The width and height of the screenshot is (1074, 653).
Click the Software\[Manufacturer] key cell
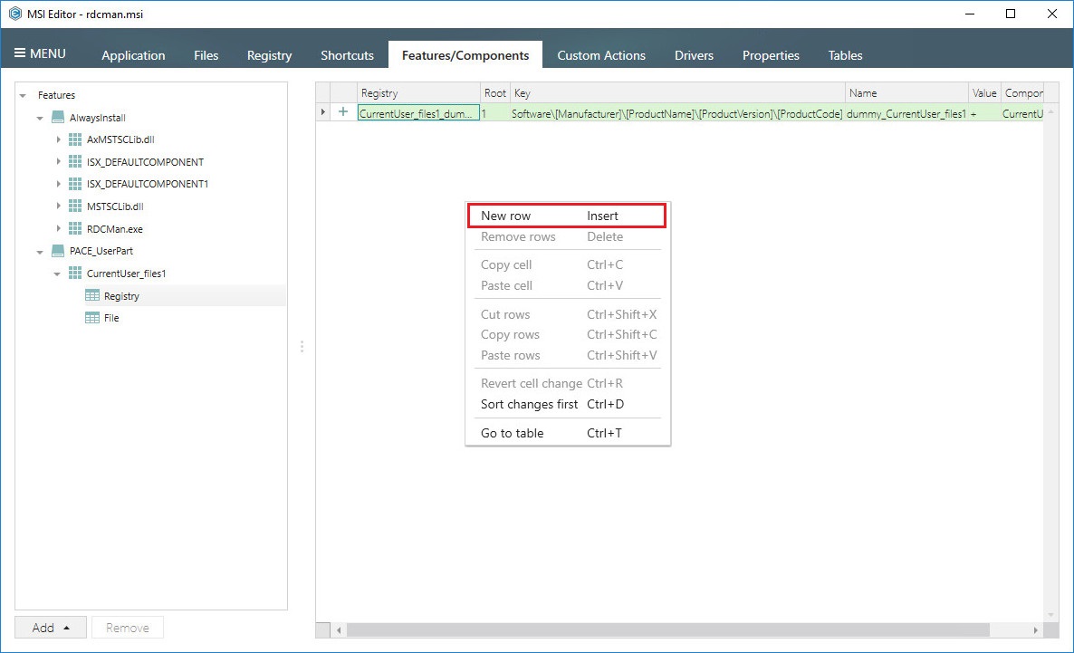[x=677, y=114]
